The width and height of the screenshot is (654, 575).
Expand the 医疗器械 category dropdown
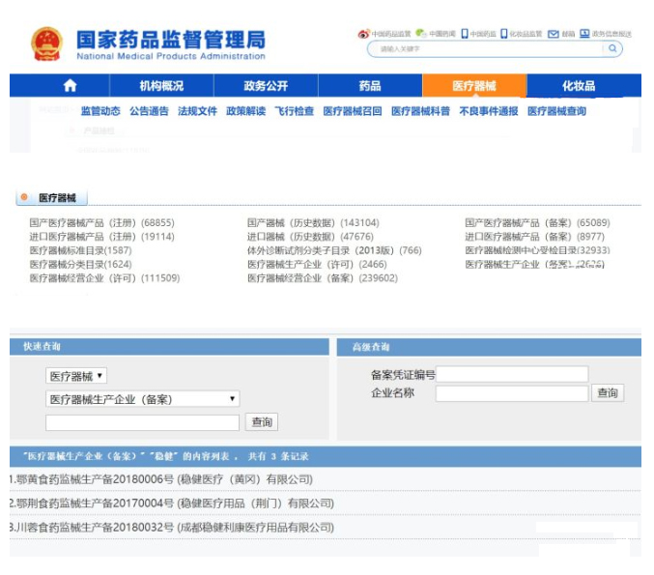click(76, 376)
